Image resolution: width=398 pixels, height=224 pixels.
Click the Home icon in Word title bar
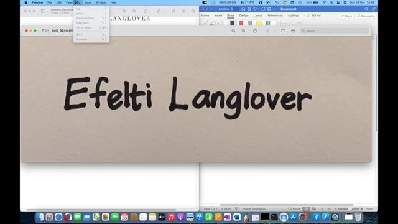point(243,9)
